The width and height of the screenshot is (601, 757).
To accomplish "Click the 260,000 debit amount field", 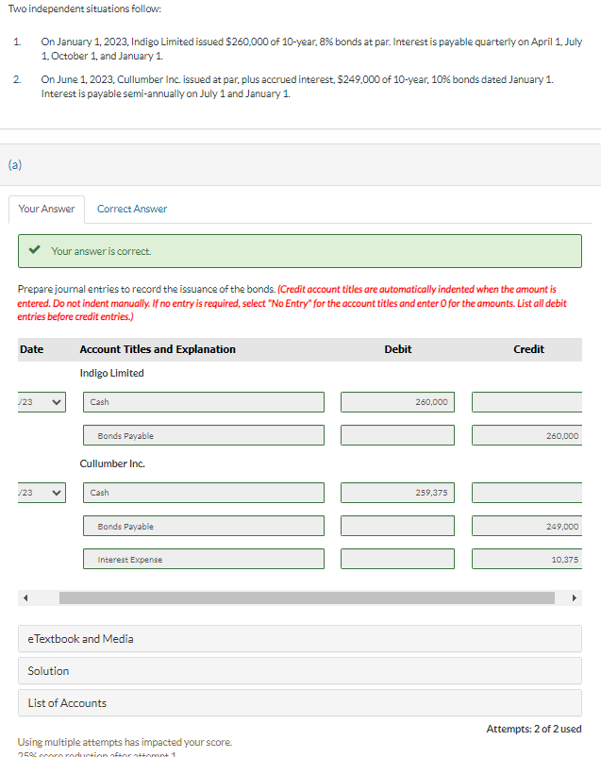I will (397, 402).
